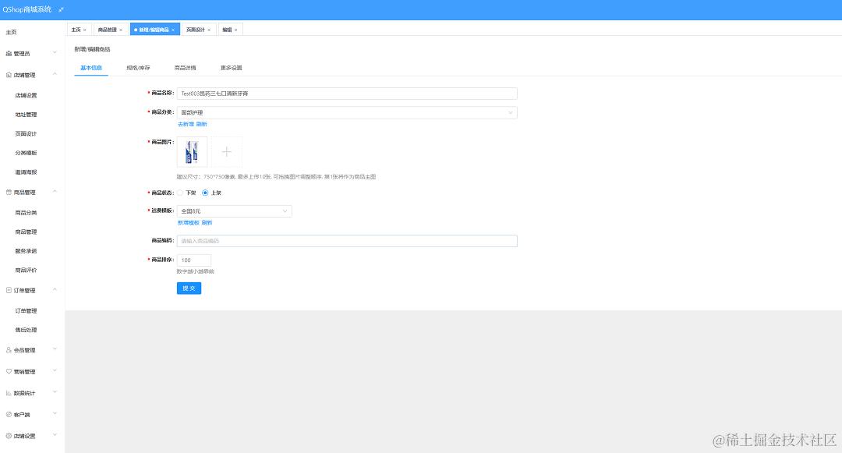Click the pin icon next to QShop商城系统
The image size is (842, 453).
point(61,9)
